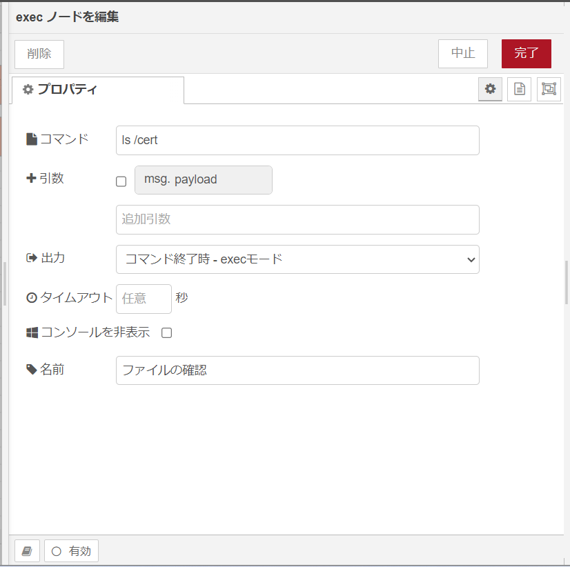Screen dimensions: 570x567
Task: Open the 出力 mode dropdown
Action: [x=297, y=259]
